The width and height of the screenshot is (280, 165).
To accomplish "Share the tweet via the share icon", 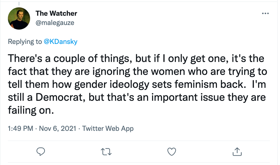I will coord(237,152).
